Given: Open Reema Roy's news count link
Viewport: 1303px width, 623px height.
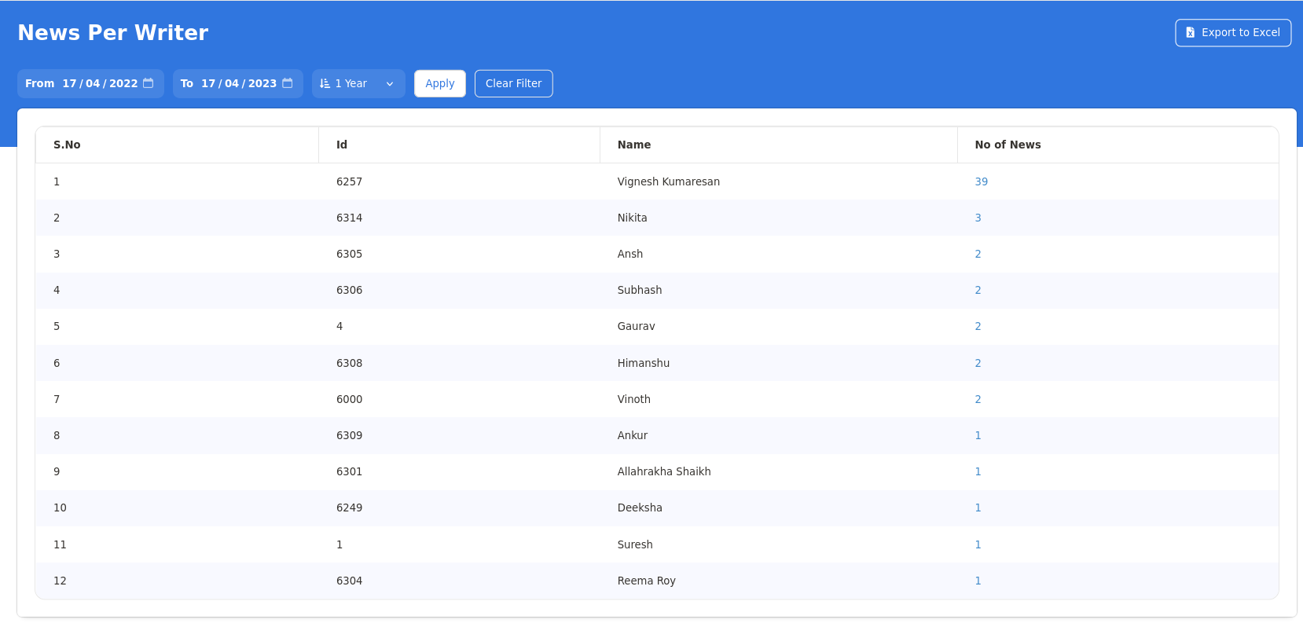Looking at the screenshot, I should (x=978, y=581).
